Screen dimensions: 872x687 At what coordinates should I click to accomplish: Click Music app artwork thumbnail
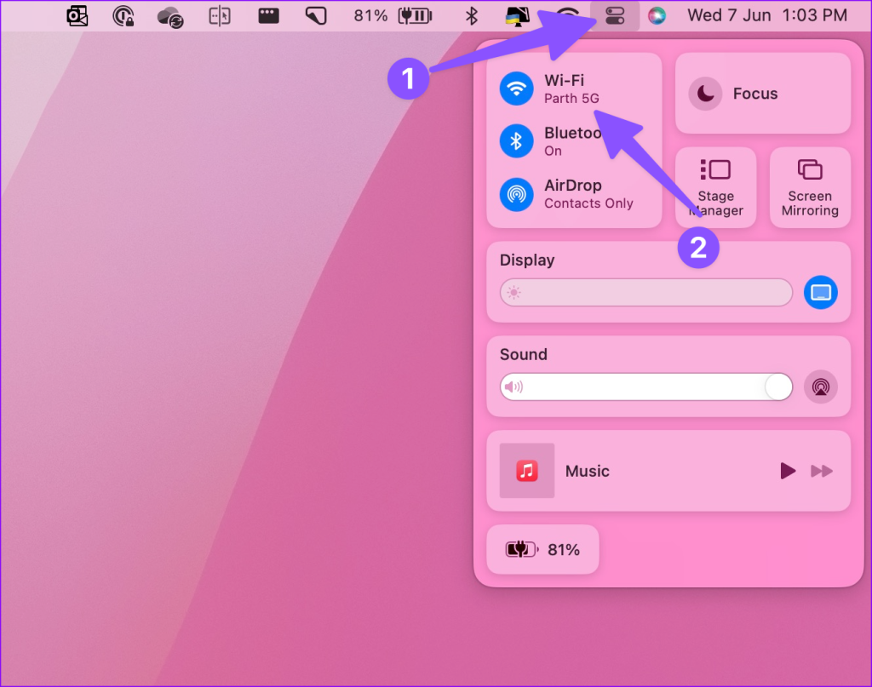tap(526, 471)
